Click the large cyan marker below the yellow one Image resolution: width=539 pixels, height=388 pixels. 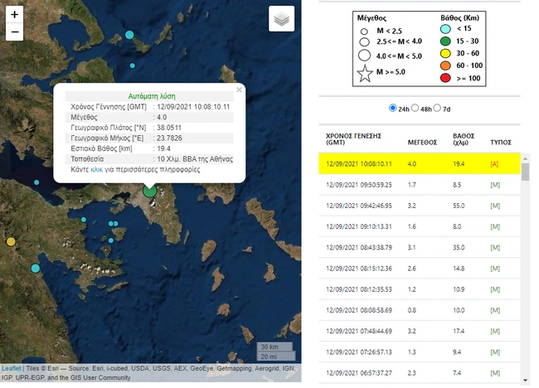35,268
